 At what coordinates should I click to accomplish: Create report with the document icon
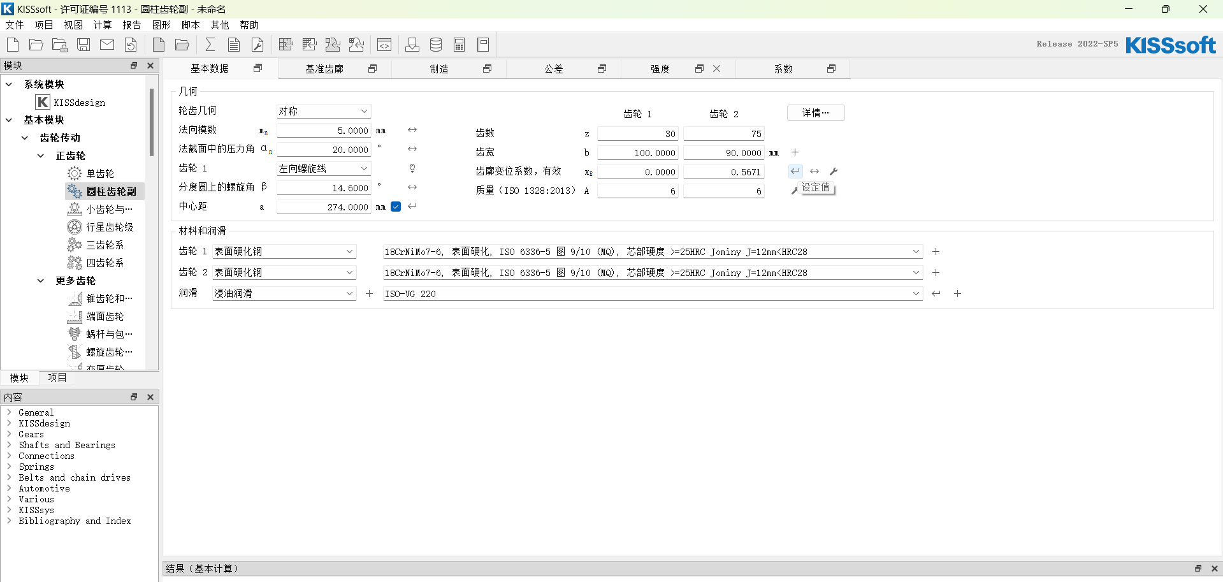coord(234,45)
